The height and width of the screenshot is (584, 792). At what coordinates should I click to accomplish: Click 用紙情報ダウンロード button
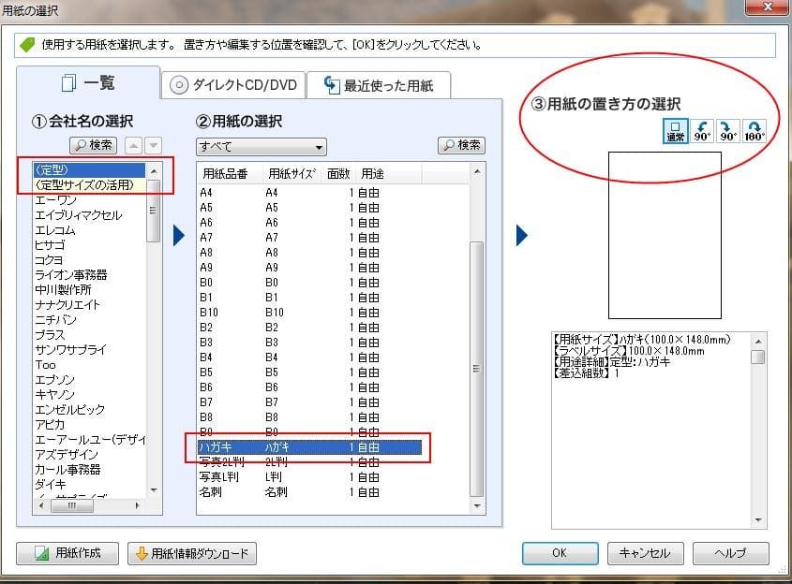191,553
